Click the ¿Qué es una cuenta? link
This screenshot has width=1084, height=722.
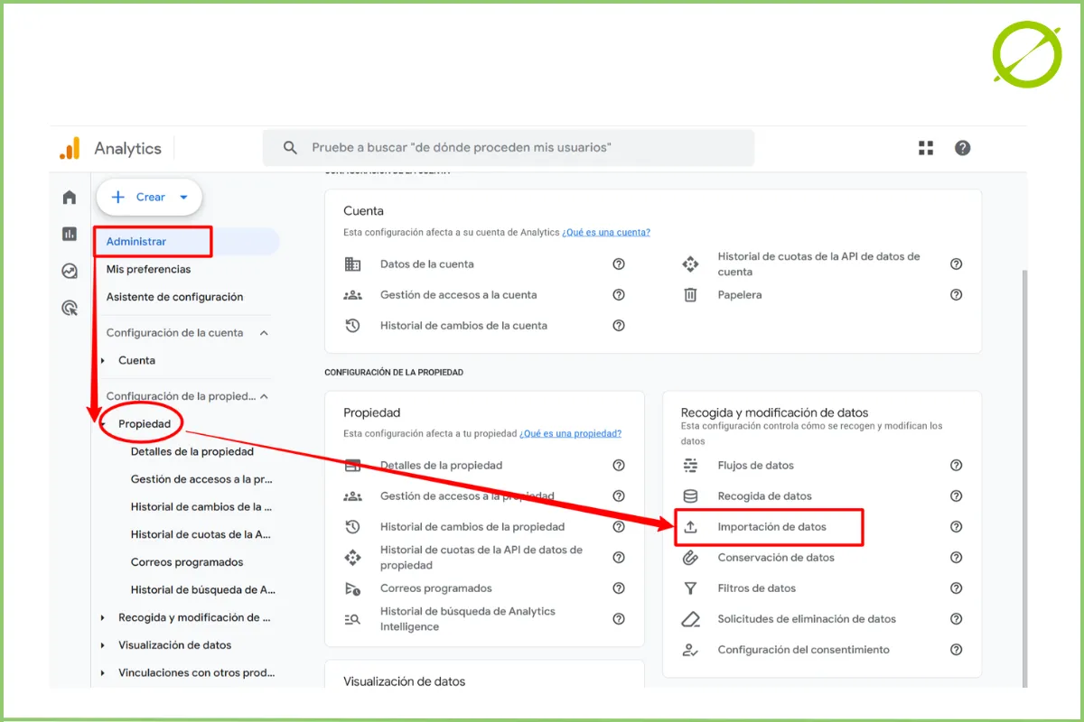click(605, 232)
